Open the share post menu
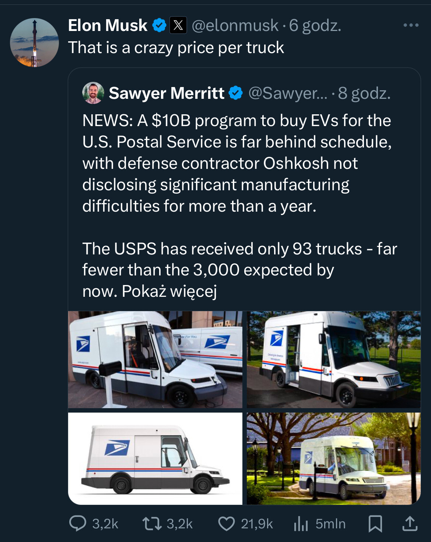Image resolution: width=431 pixels, height=542 pixels. 410,523
